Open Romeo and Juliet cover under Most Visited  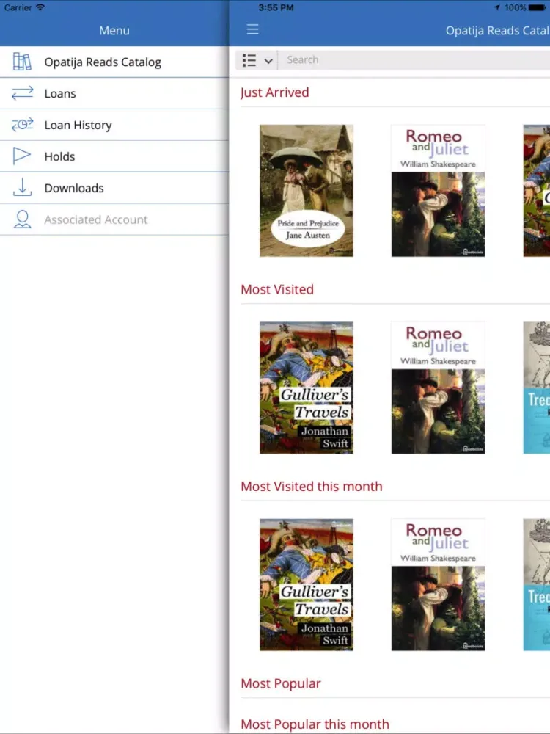coord(438,388)
